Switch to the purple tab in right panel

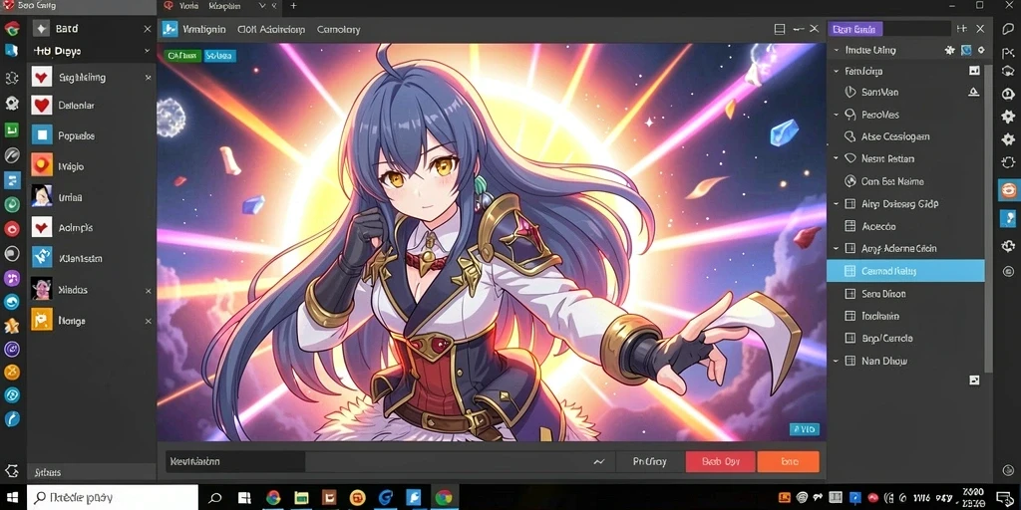click(854, 29)
